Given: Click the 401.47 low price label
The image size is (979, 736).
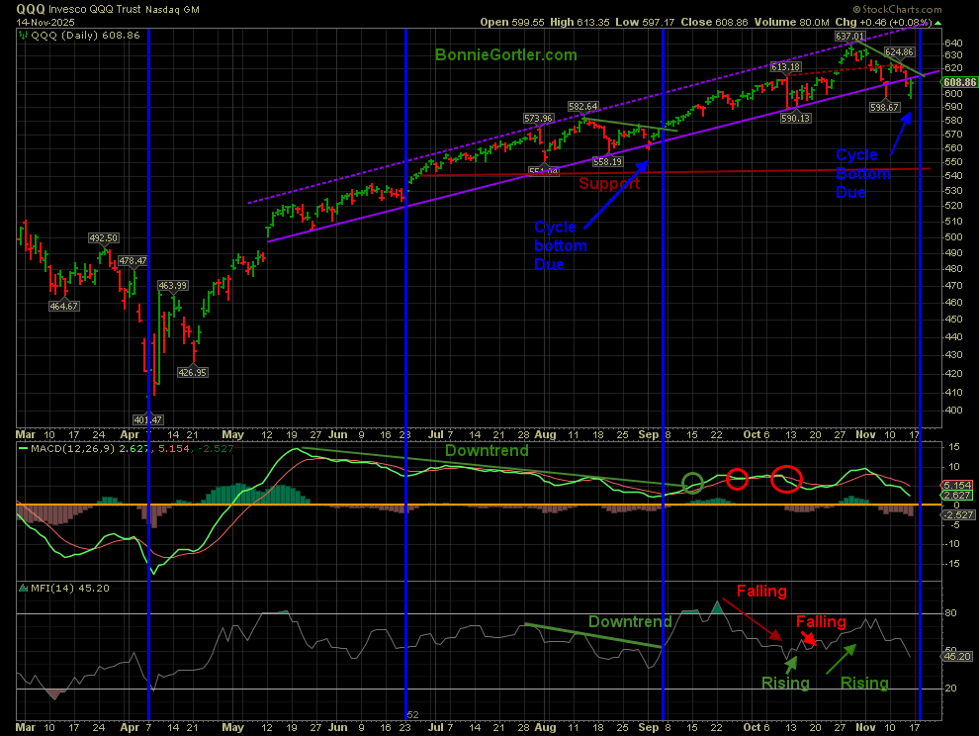Looking at the screenshot, I should coord(150,420).
